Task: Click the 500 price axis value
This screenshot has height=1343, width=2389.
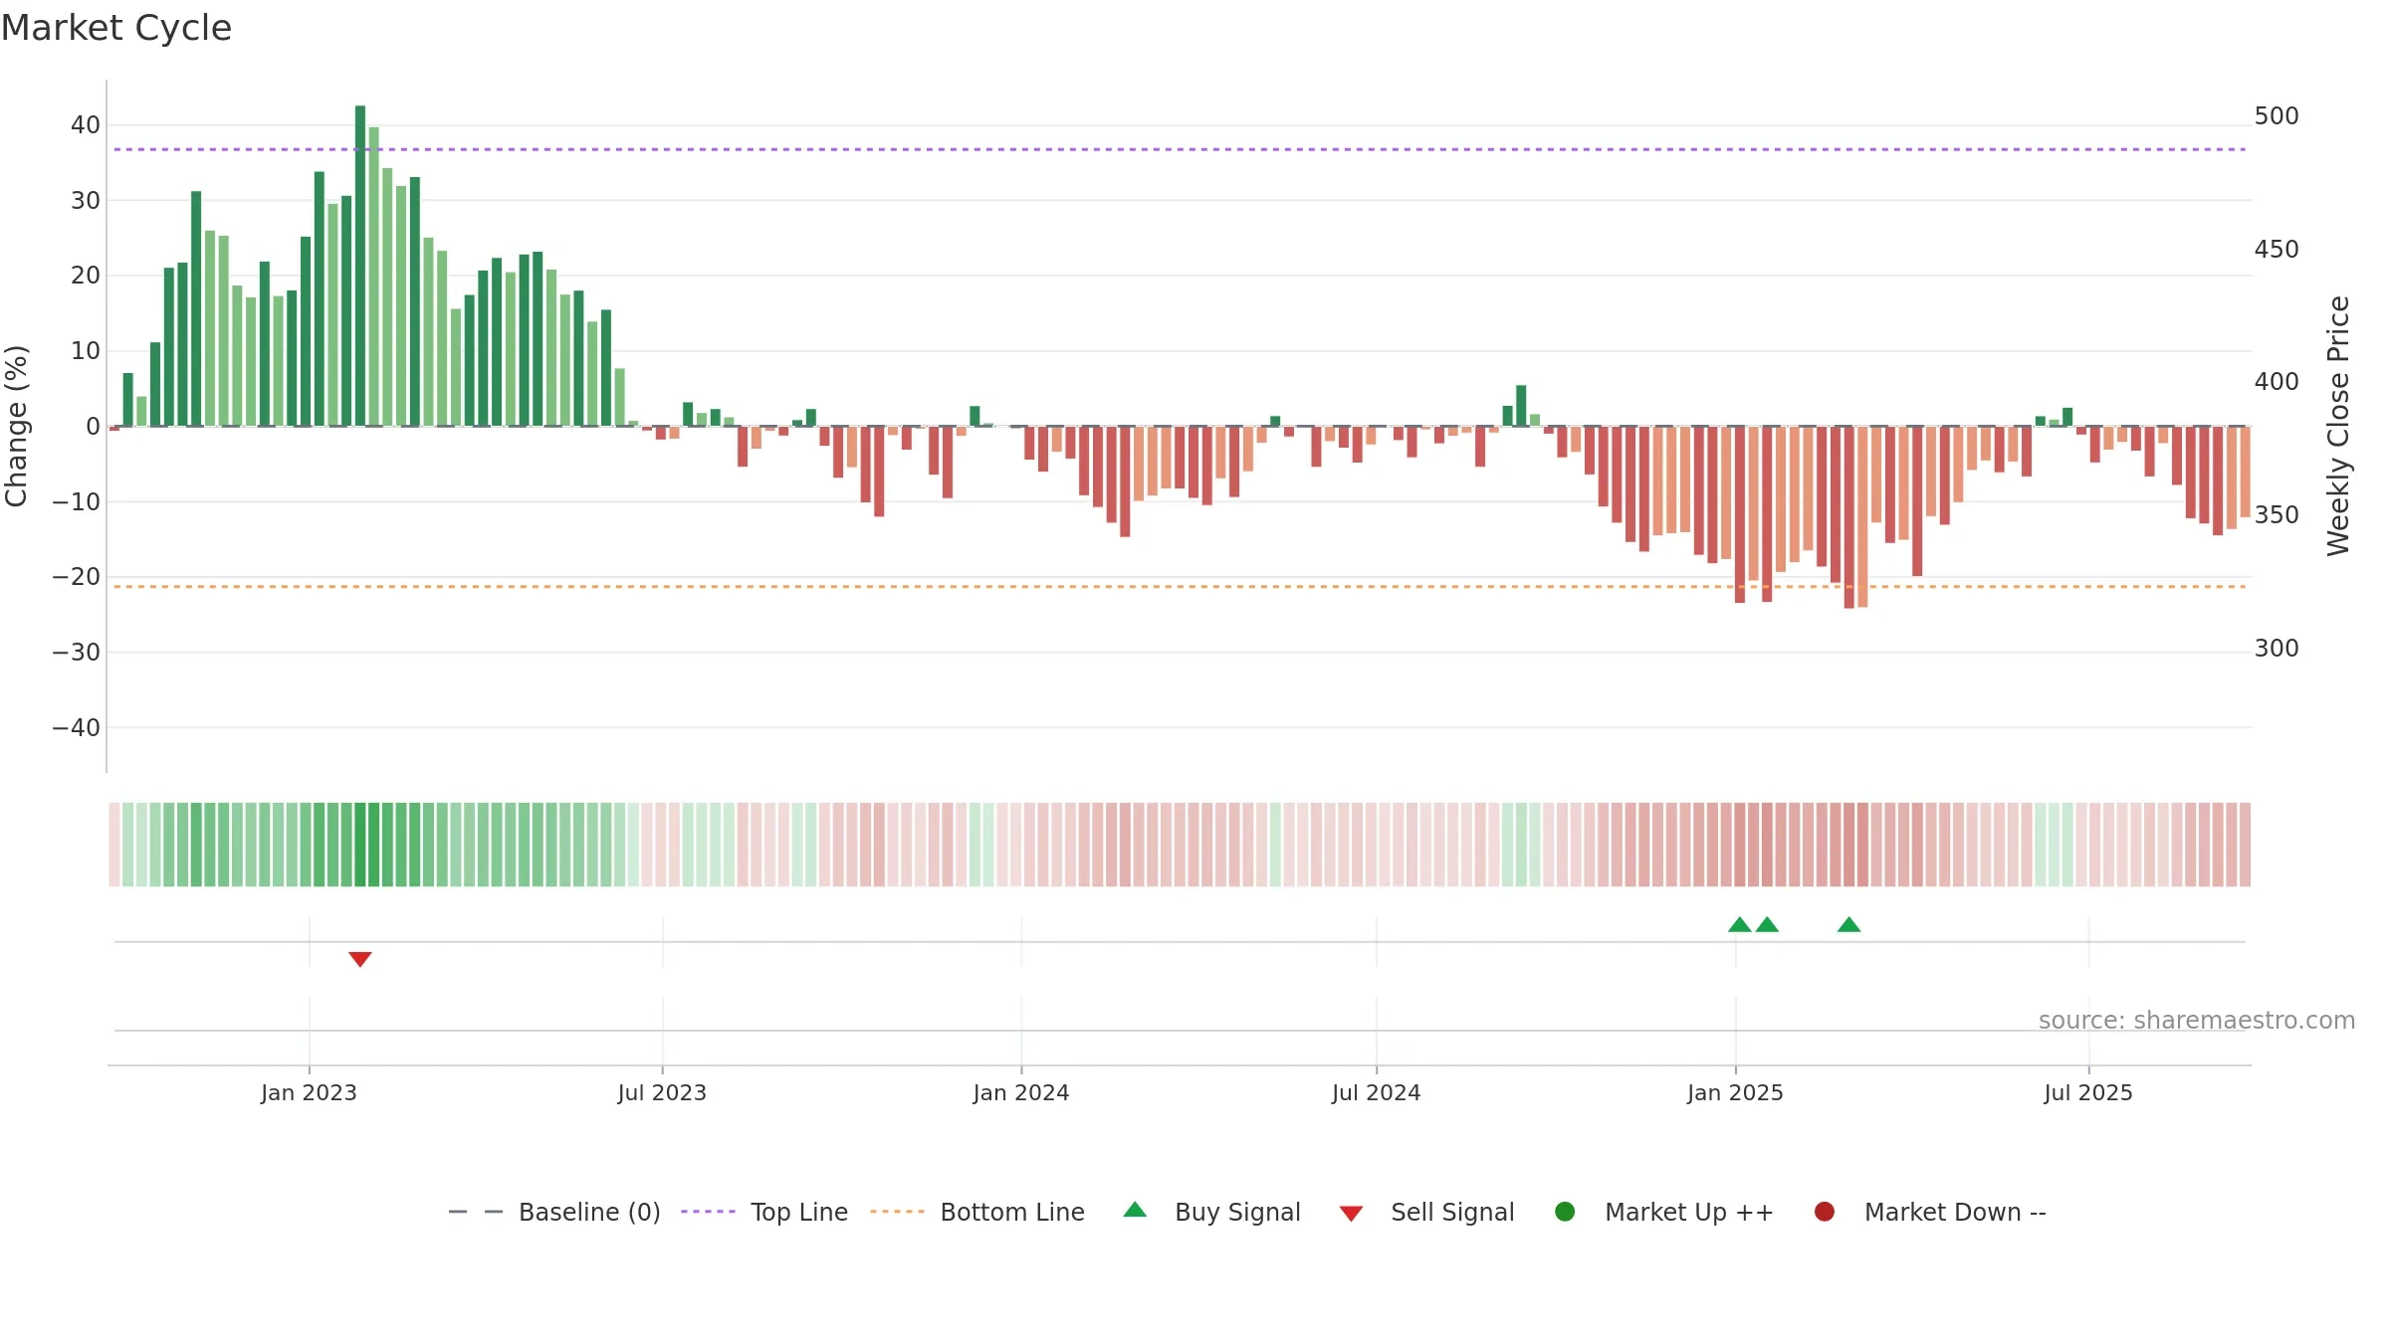Action: tap(2277, 116)
